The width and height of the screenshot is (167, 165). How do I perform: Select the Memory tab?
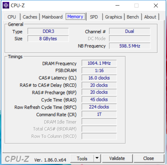pos(75,17)
